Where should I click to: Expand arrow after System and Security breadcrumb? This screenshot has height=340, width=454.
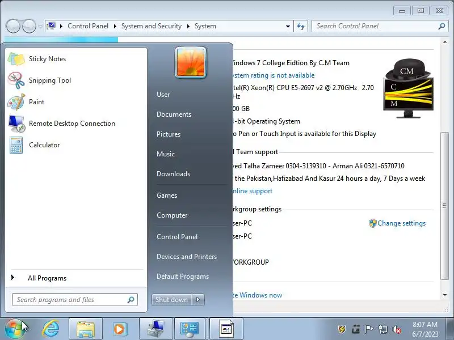pos(188,26)
